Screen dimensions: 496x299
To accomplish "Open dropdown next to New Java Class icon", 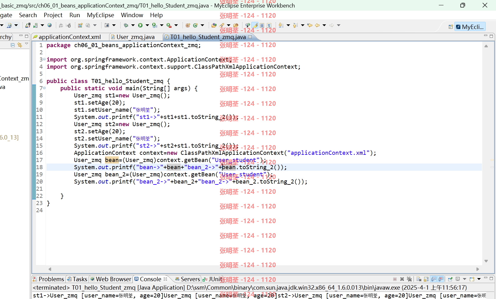I will point(202,25).
